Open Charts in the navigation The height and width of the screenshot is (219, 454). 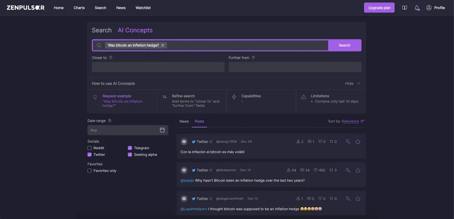[79, 8]
